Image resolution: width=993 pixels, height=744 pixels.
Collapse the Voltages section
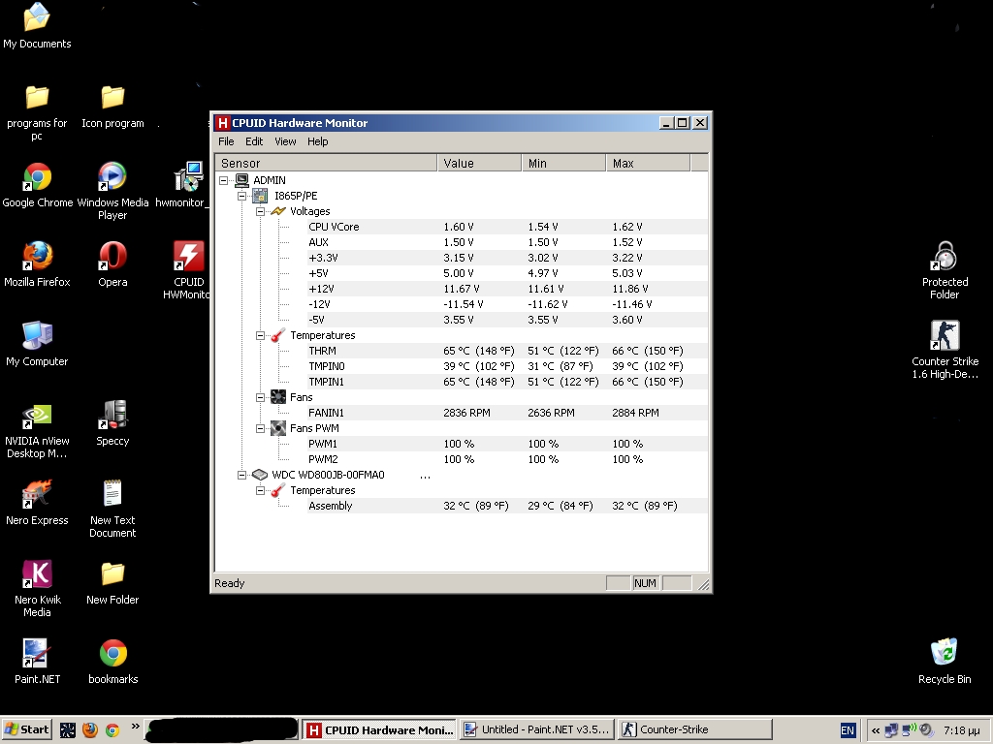(260, 211)
